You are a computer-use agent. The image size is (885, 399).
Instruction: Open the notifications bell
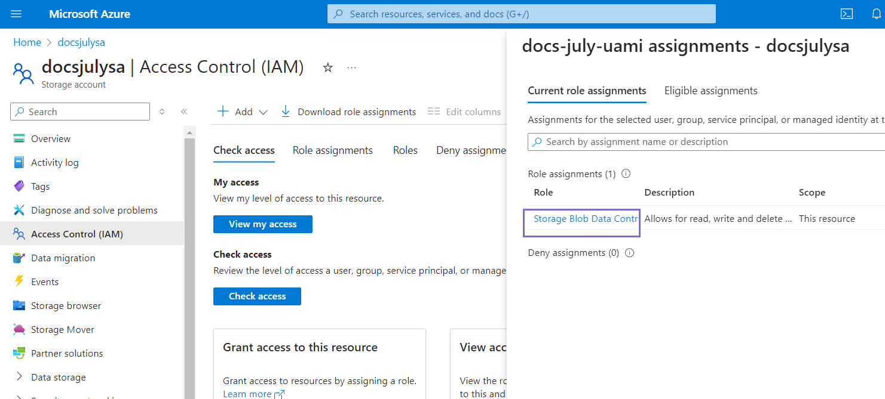[876, 14]
